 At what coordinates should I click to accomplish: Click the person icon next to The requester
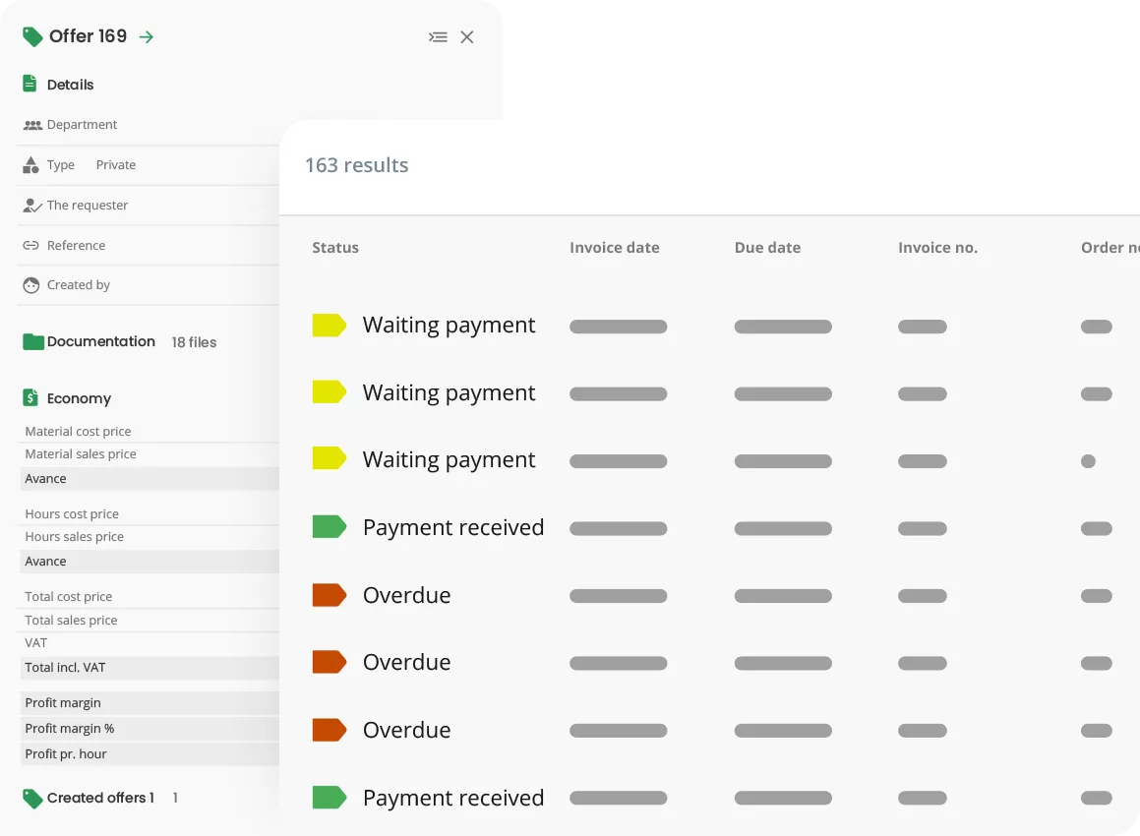click(x=29, y=205)
